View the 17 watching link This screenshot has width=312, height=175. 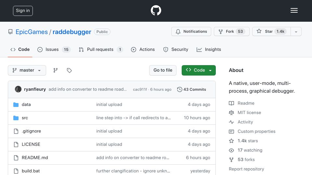tap(250, 150)
